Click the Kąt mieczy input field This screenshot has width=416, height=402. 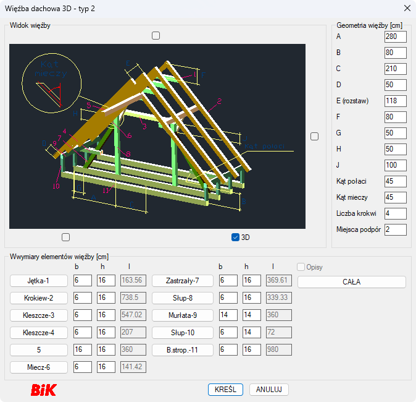(395, 197)
